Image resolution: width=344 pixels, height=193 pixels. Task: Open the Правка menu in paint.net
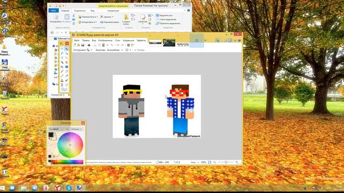pos(86,41)
